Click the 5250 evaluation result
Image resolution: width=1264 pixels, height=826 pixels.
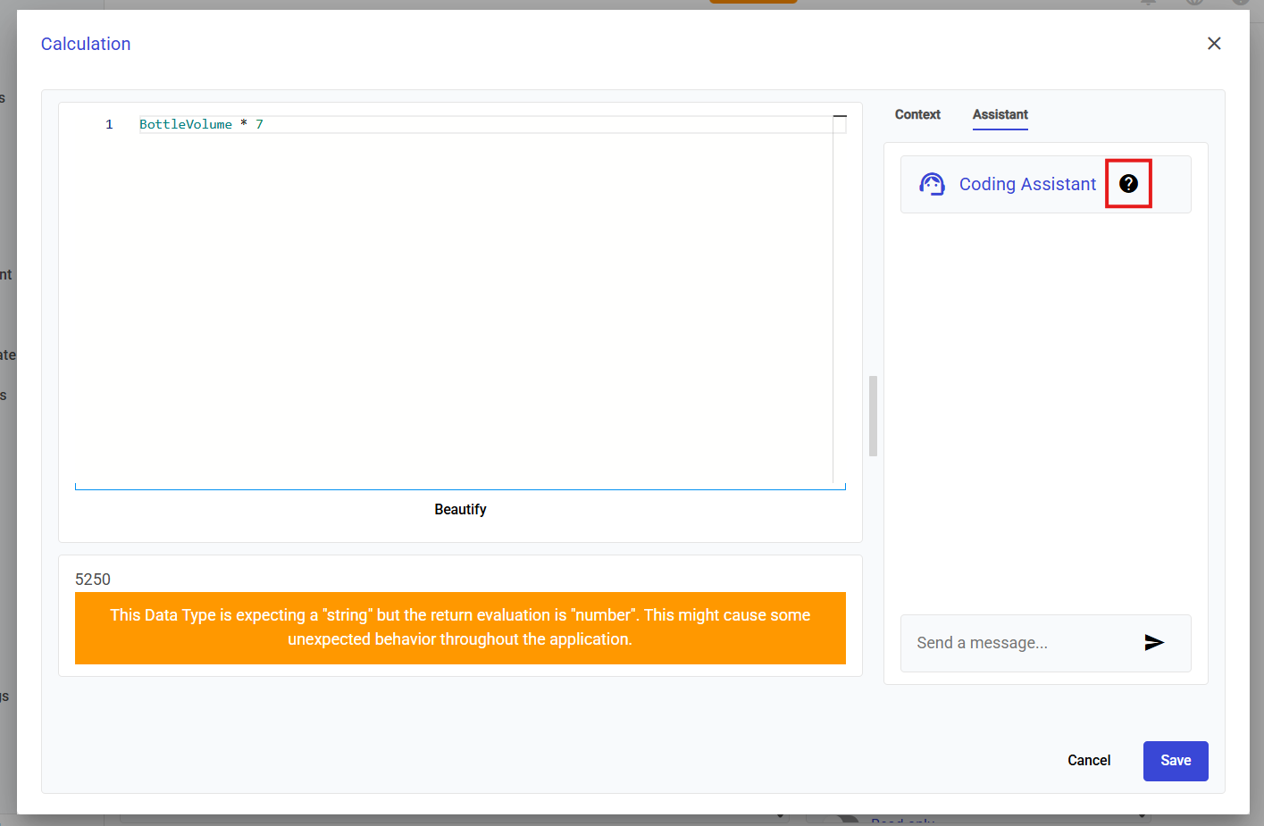(x=93, y=580)
